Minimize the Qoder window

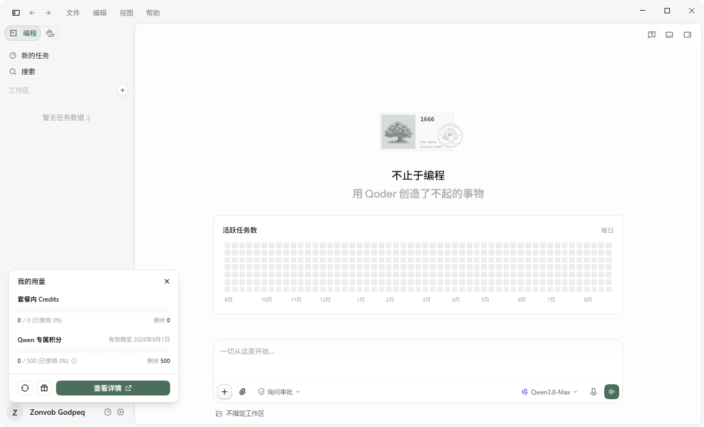click(643, 11)
